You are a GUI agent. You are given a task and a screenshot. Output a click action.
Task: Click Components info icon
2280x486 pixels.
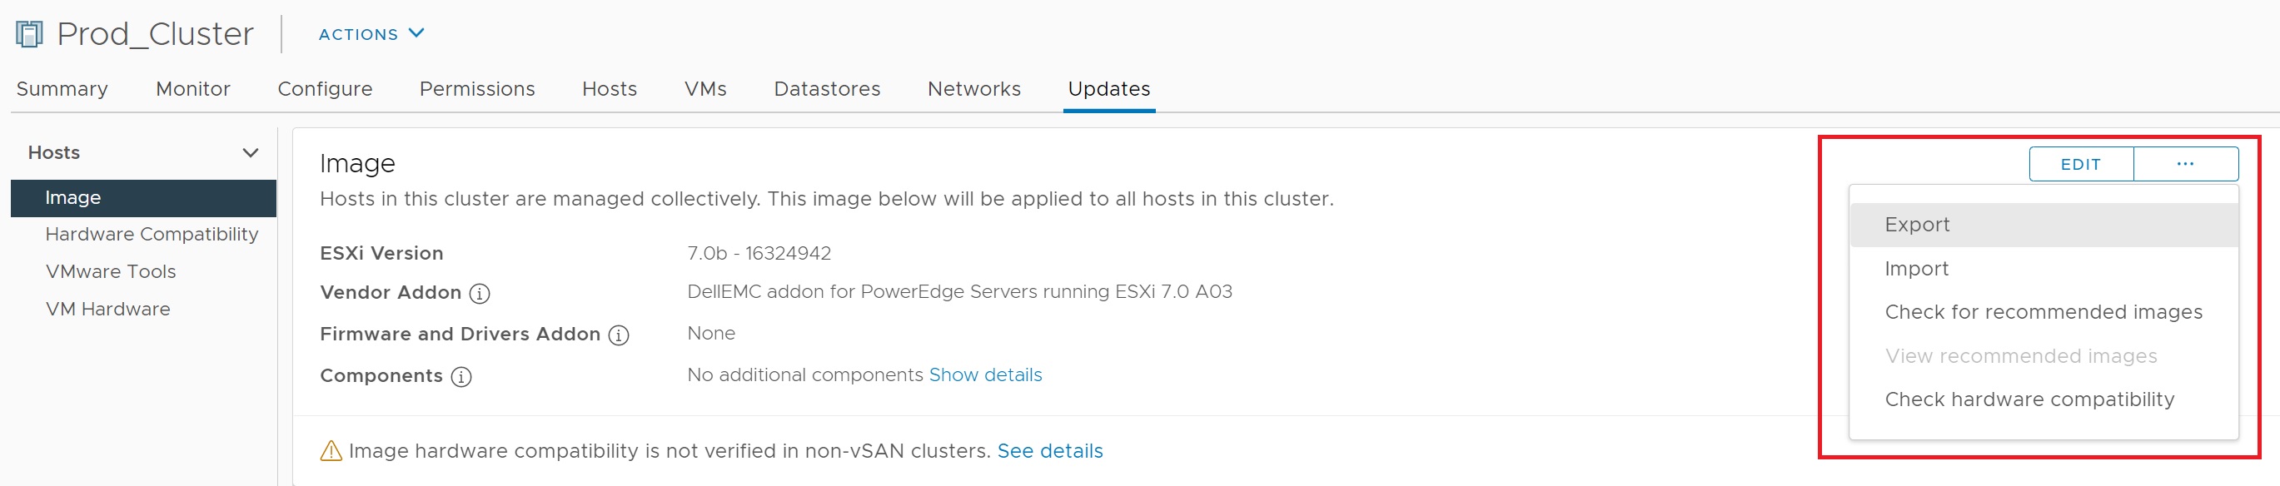pos(461,376)
